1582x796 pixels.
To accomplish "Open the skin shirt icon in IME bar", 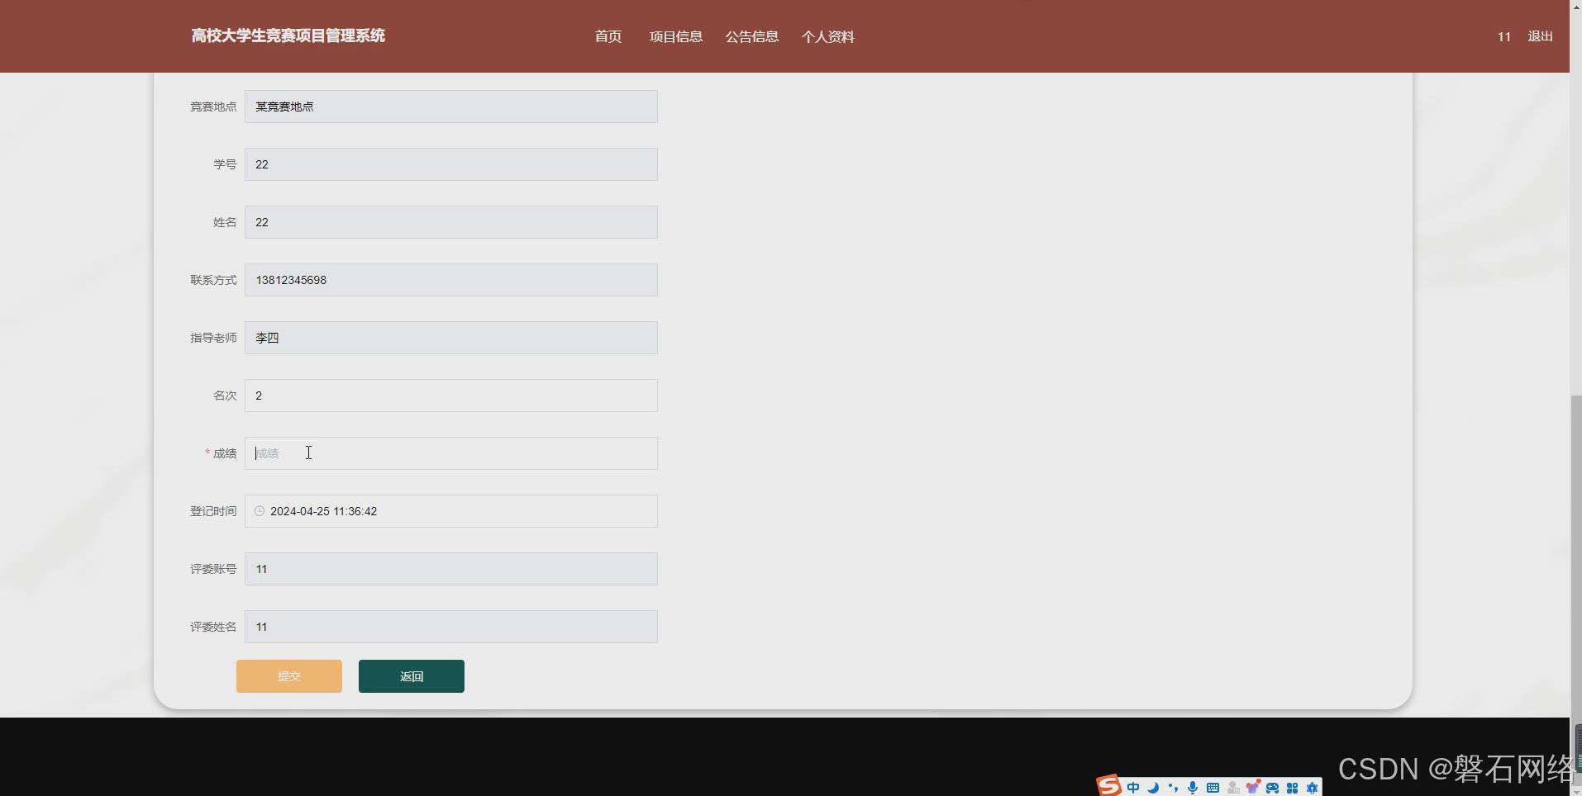I will (1253, 787).
